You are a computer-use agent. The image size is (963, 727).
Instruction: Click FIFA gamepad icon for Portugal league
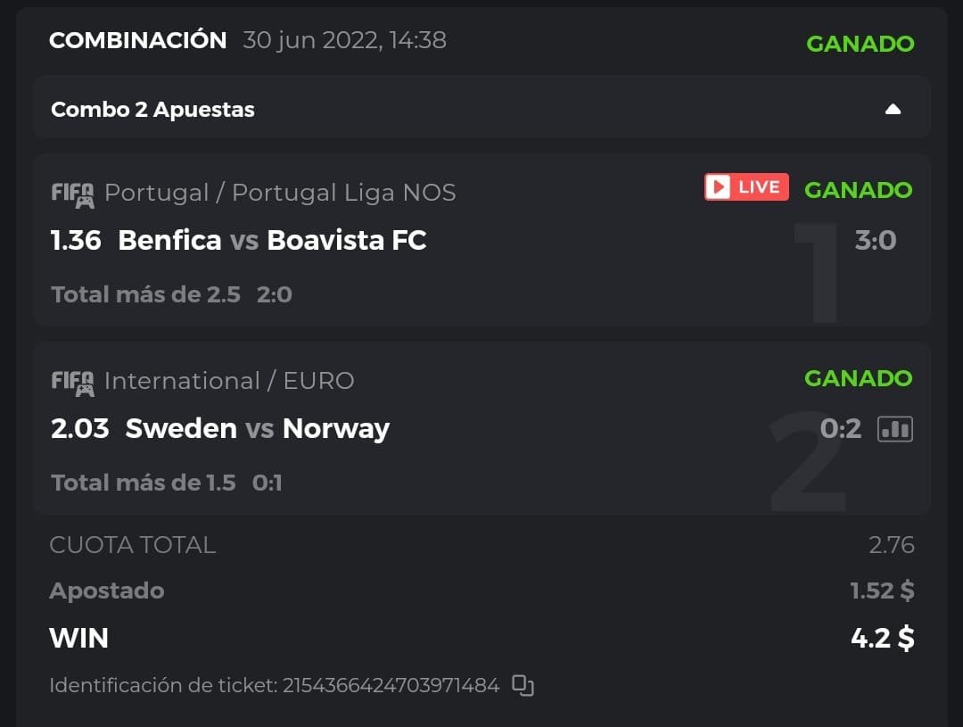click(x=72, y=194)
